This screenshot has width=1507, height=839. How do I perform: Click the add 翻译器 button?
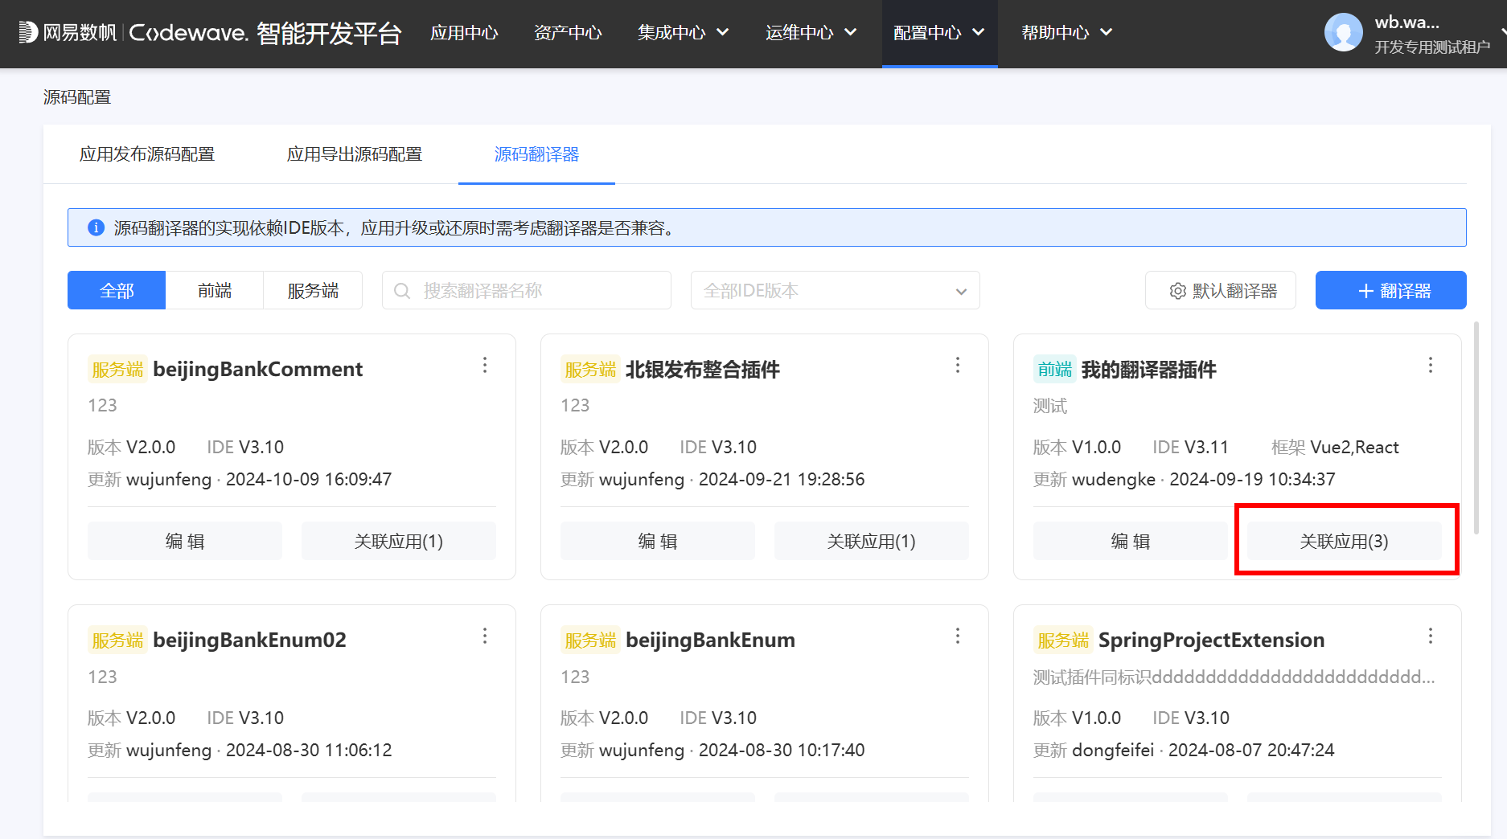(1390, 291)
